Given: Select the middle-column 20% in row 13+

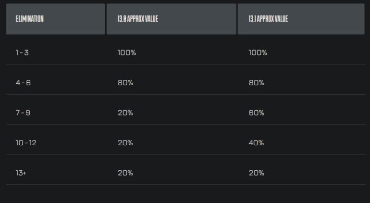Looking at the screenshot, I should [125, 173].
